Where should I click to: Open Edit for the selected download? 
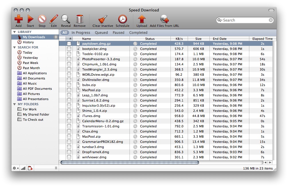coord(54,19)
